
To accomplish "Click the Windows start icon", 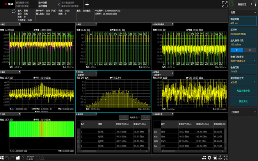I will 2,158.
